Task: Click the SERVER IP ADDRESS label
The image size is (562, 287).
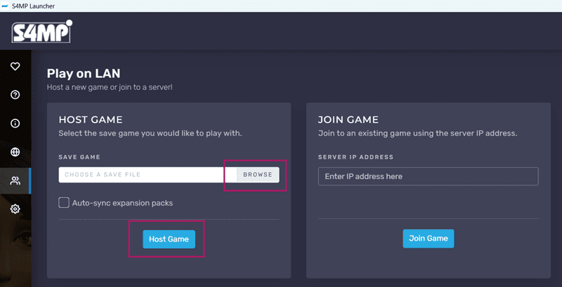Action: coord(355,157)
